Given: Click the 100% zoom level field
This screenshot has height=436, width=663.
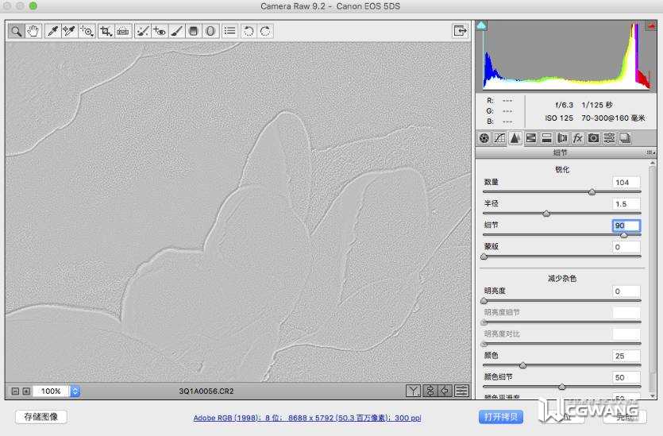Looking at the screenshot, I should coord(51,392).
